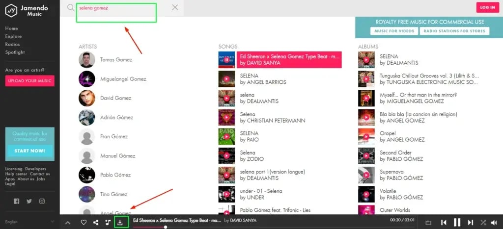This screenshot has height=229, width=503.
Task: Skip to the next track
Action: tap(471, 223)
